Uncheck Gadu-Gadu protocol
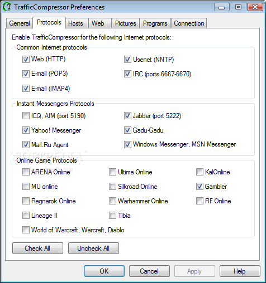This screenshot has height=283, width=266. [x=127, y=130]
